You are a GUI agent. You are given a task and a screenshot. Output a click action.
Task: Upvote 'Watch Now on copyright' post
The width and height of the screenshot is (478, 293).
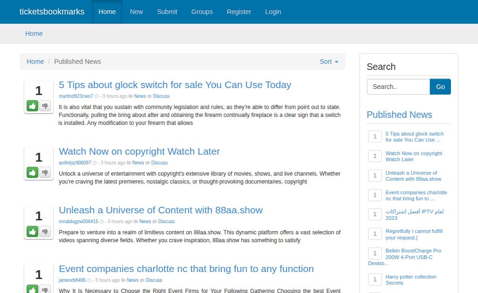[x=32, y=172]
